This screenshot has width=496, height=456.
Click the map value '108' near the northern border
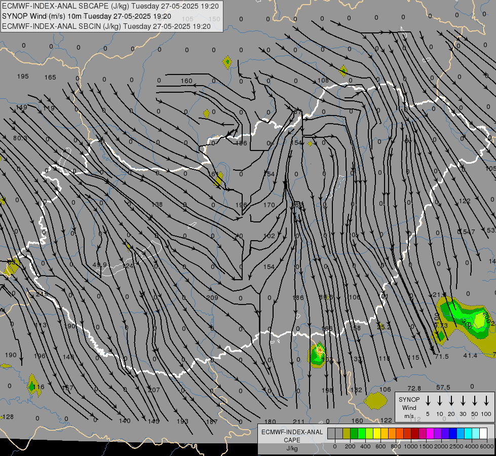[x=323, y=81]
